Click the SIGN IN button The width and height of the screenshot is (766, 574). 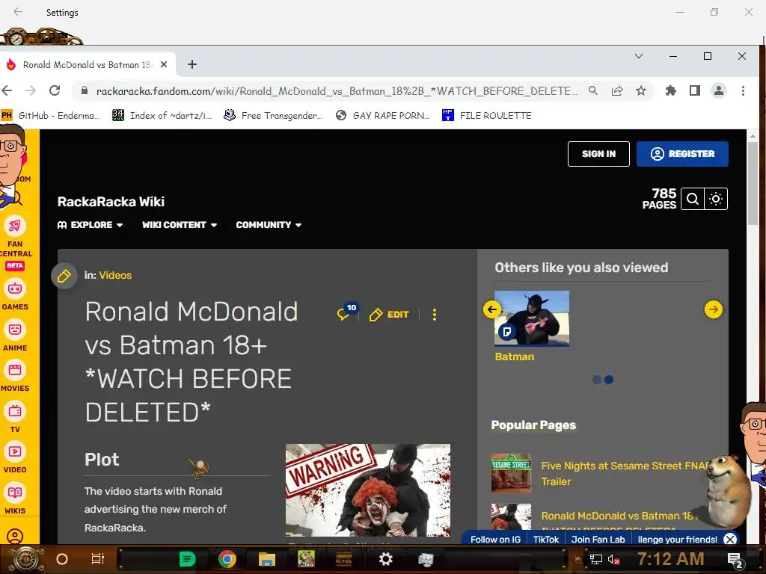click(598, 154)
